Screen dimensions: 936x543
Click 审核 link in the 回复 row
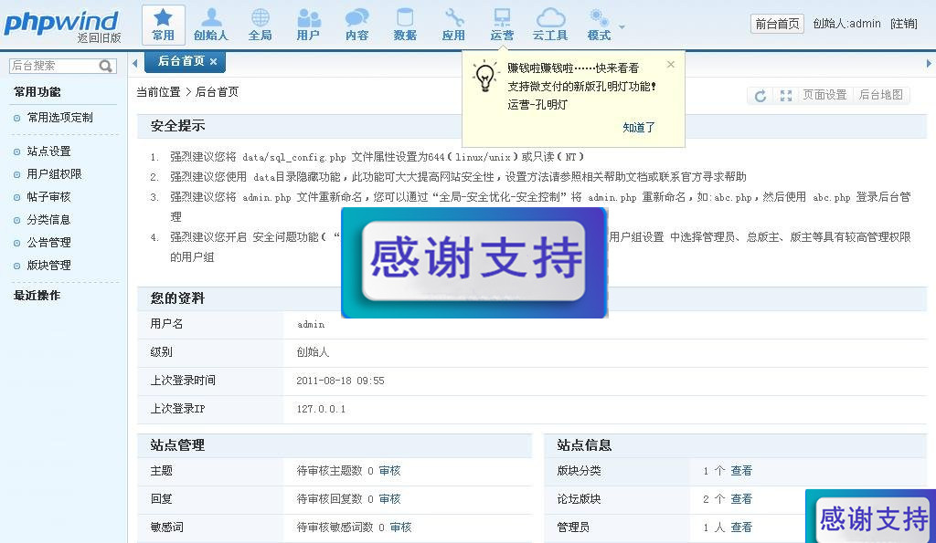tap(389, 499)
